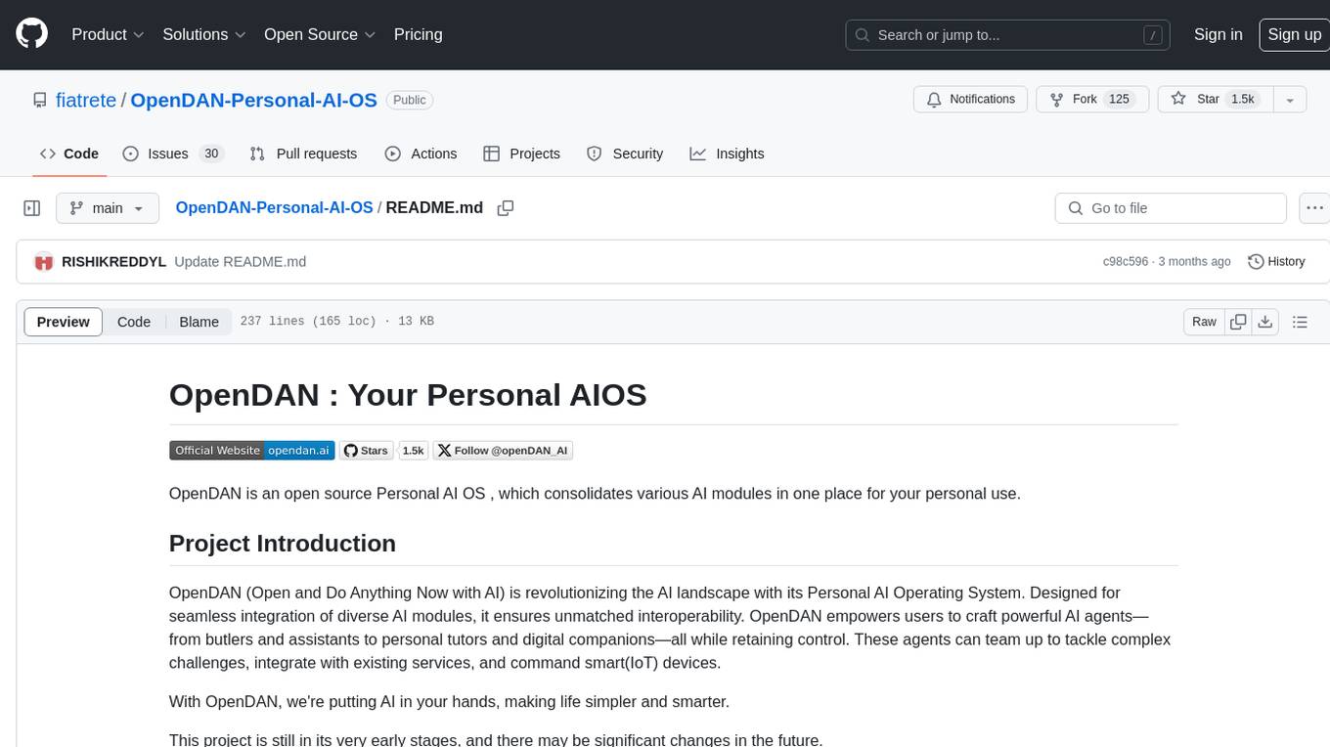Switch to the Pull requests tab
The width and height of the screenshot is (1330, 747).
(x=303, y=154)
